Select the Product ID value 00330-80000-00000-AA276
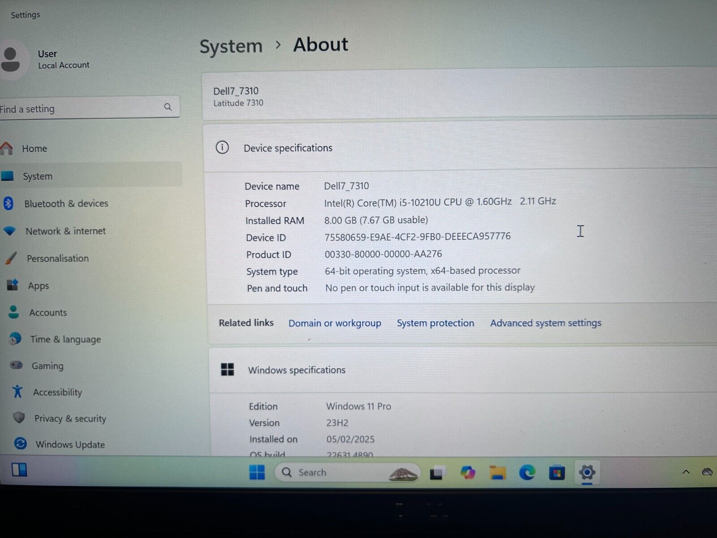Viewport: 717px width, 538px height. coord(383,254)
